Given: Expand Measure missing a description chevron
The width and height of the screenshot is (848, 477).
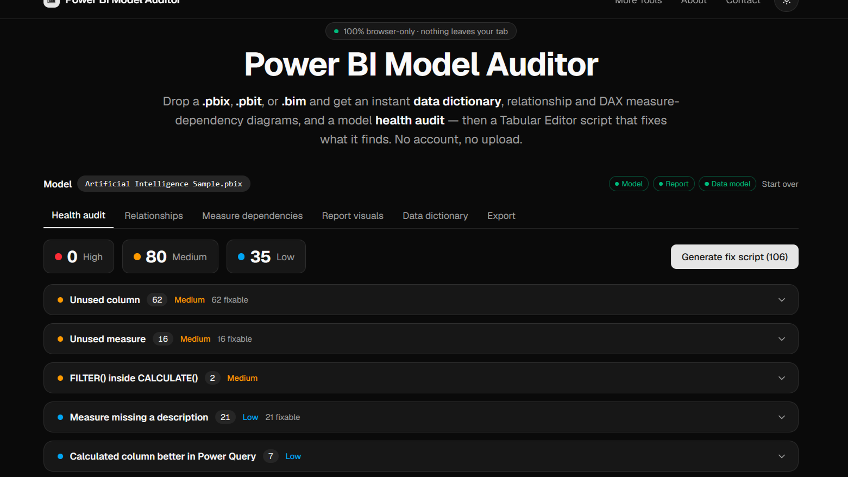Looking at the screenshot, I should [x=782, y=417].
